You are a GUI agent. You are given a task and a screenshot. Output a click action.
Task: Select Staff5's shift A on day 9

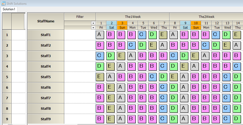[x=184, y=77]
